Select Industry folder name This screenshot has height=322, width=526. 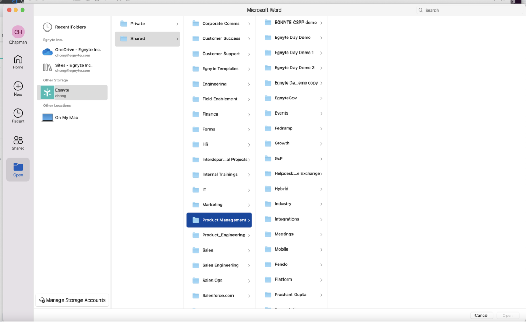click(283, 204)
